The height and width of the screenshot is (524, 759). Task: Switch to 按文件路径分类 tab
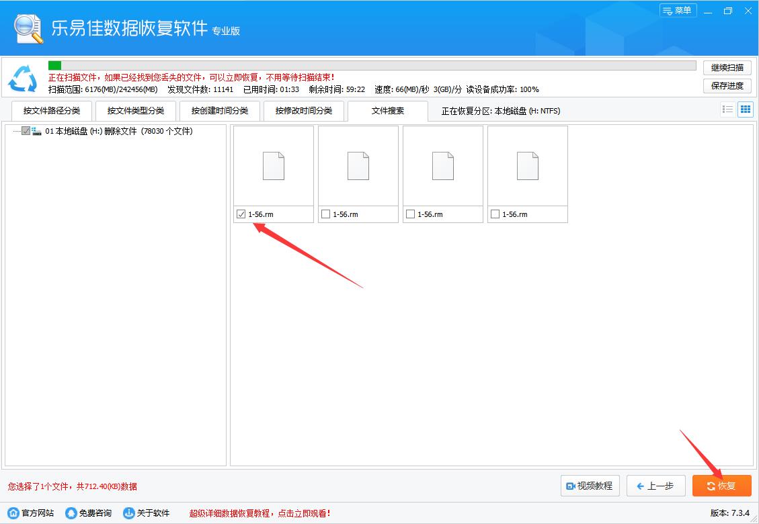[x=50, y=110]
